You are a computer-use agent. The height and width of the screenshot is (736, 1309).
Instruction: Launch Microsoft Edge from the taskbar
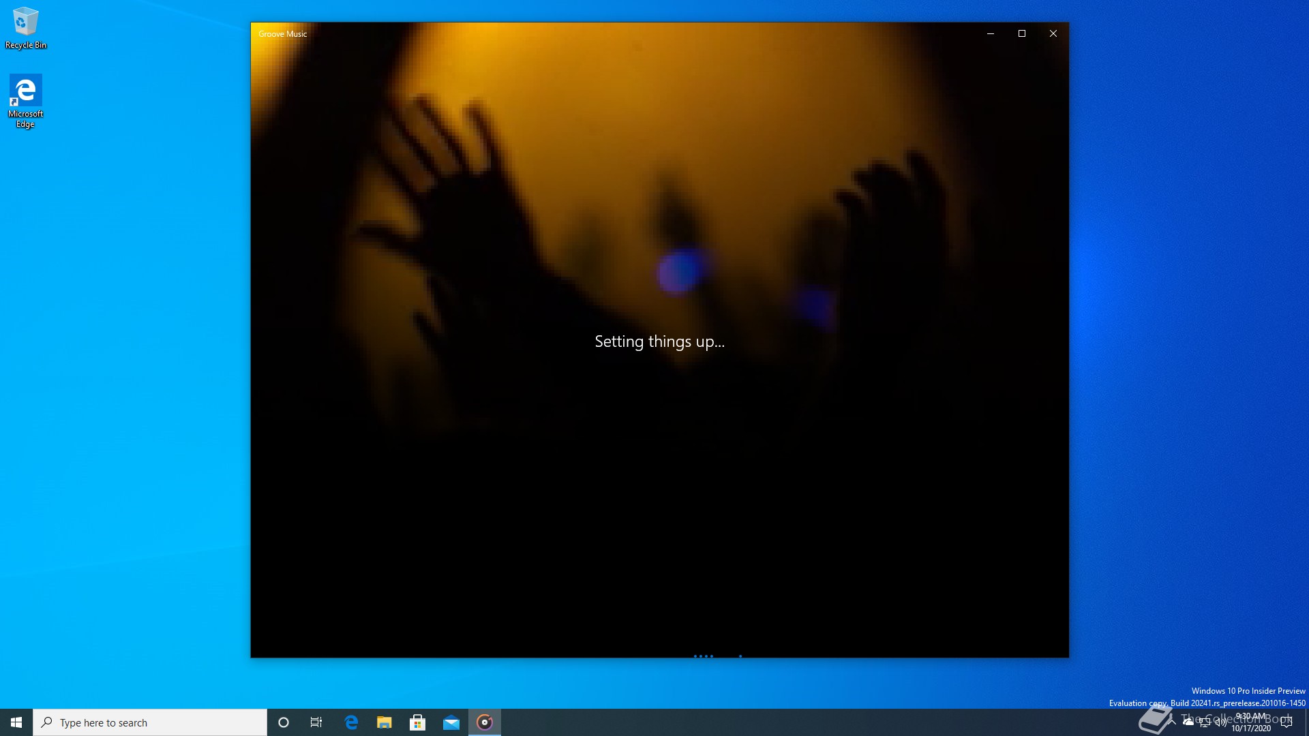click(x=351, y=722)
